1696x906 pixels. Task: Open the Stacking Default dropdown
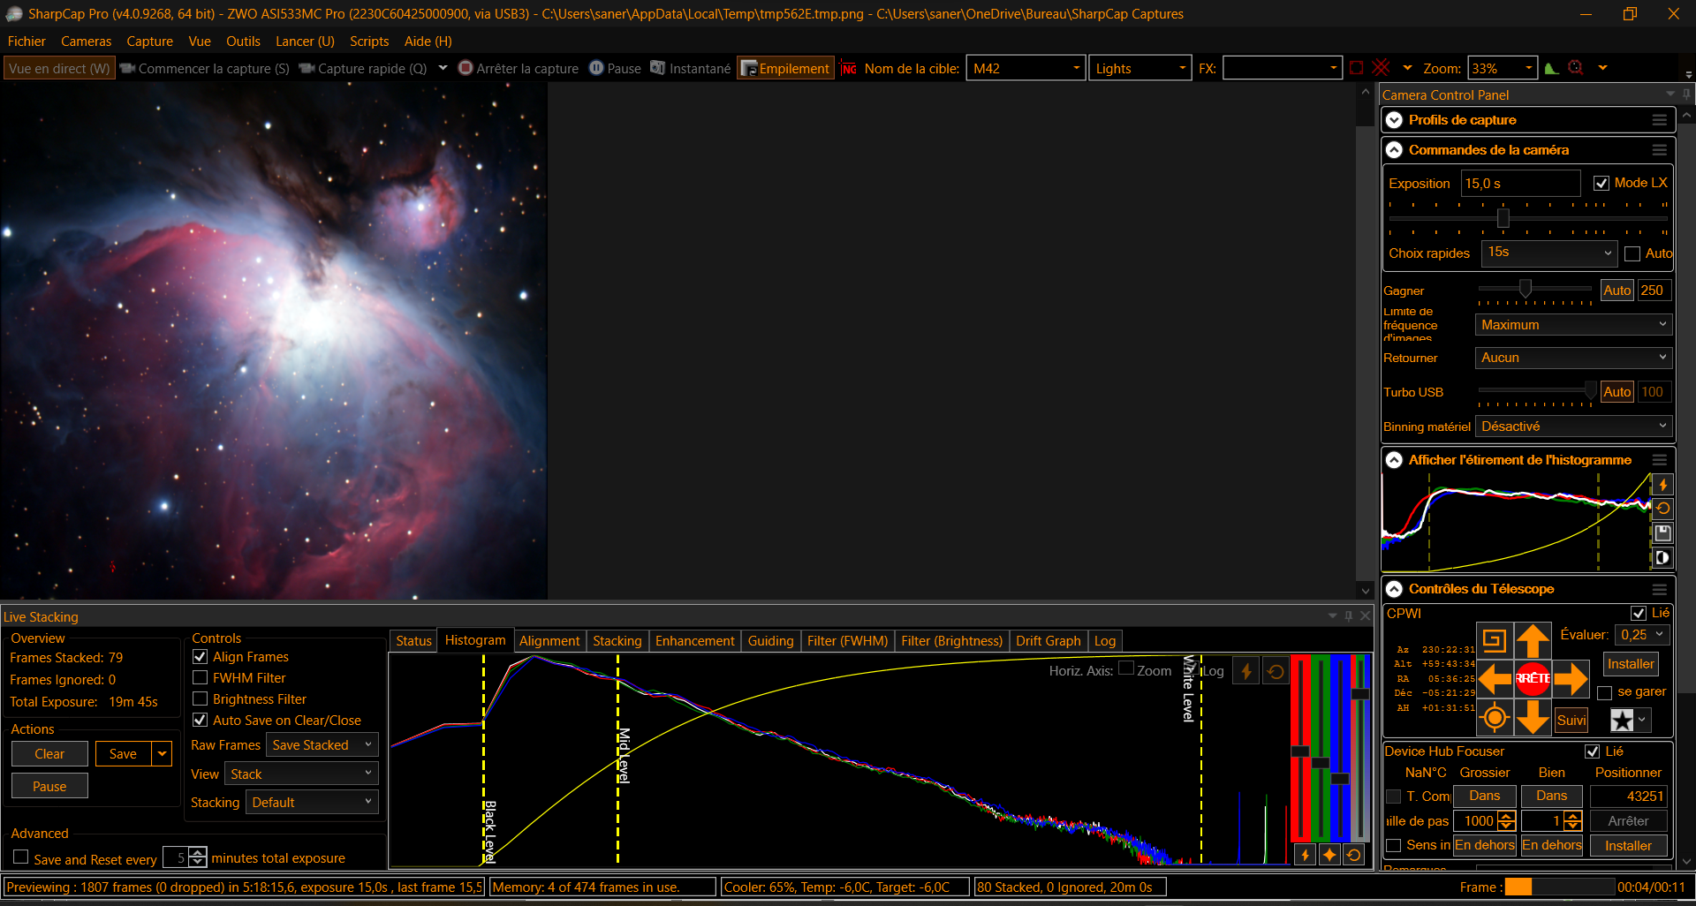[312, 803]
